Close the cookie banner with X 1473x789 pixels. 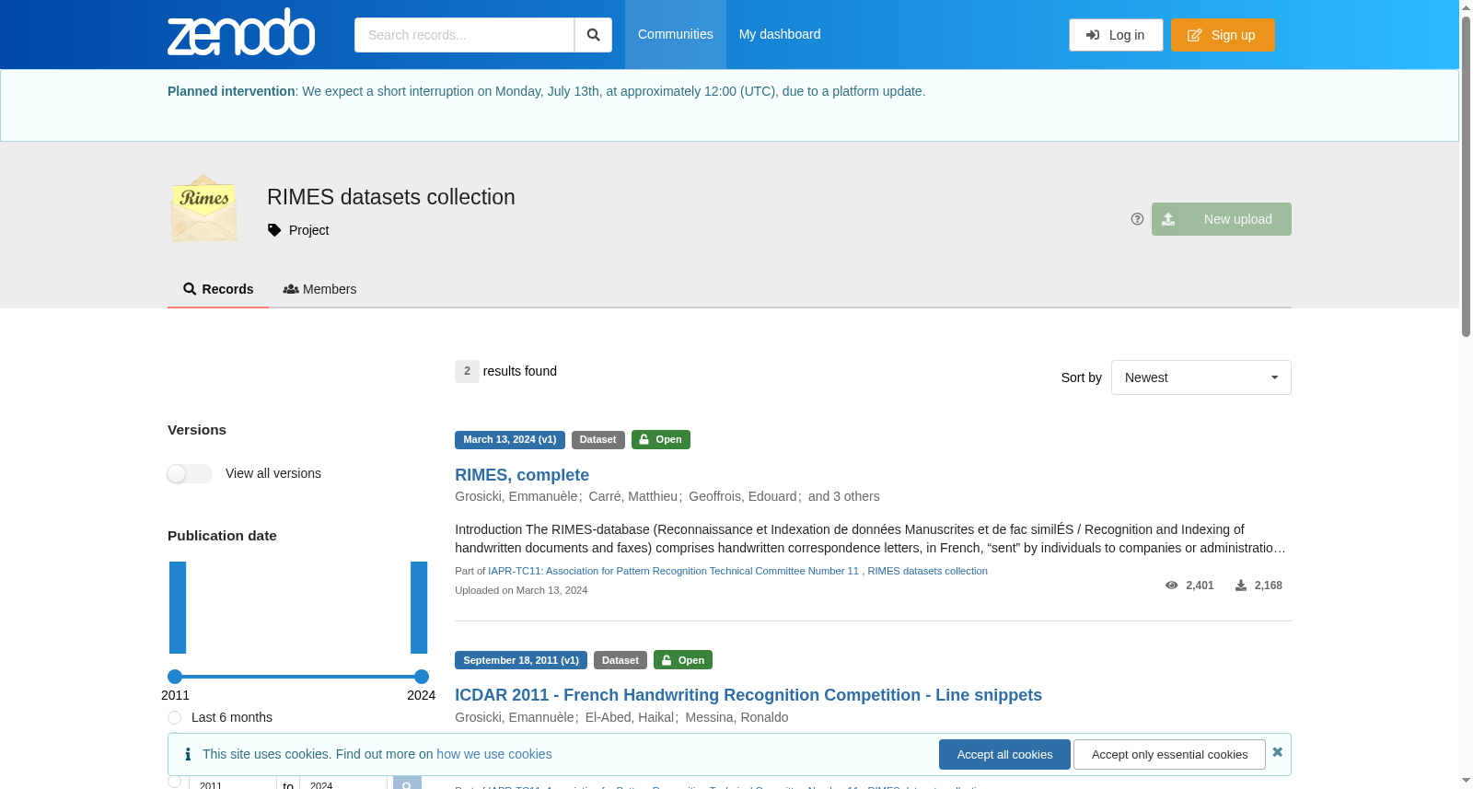(x=1277, y=752)
